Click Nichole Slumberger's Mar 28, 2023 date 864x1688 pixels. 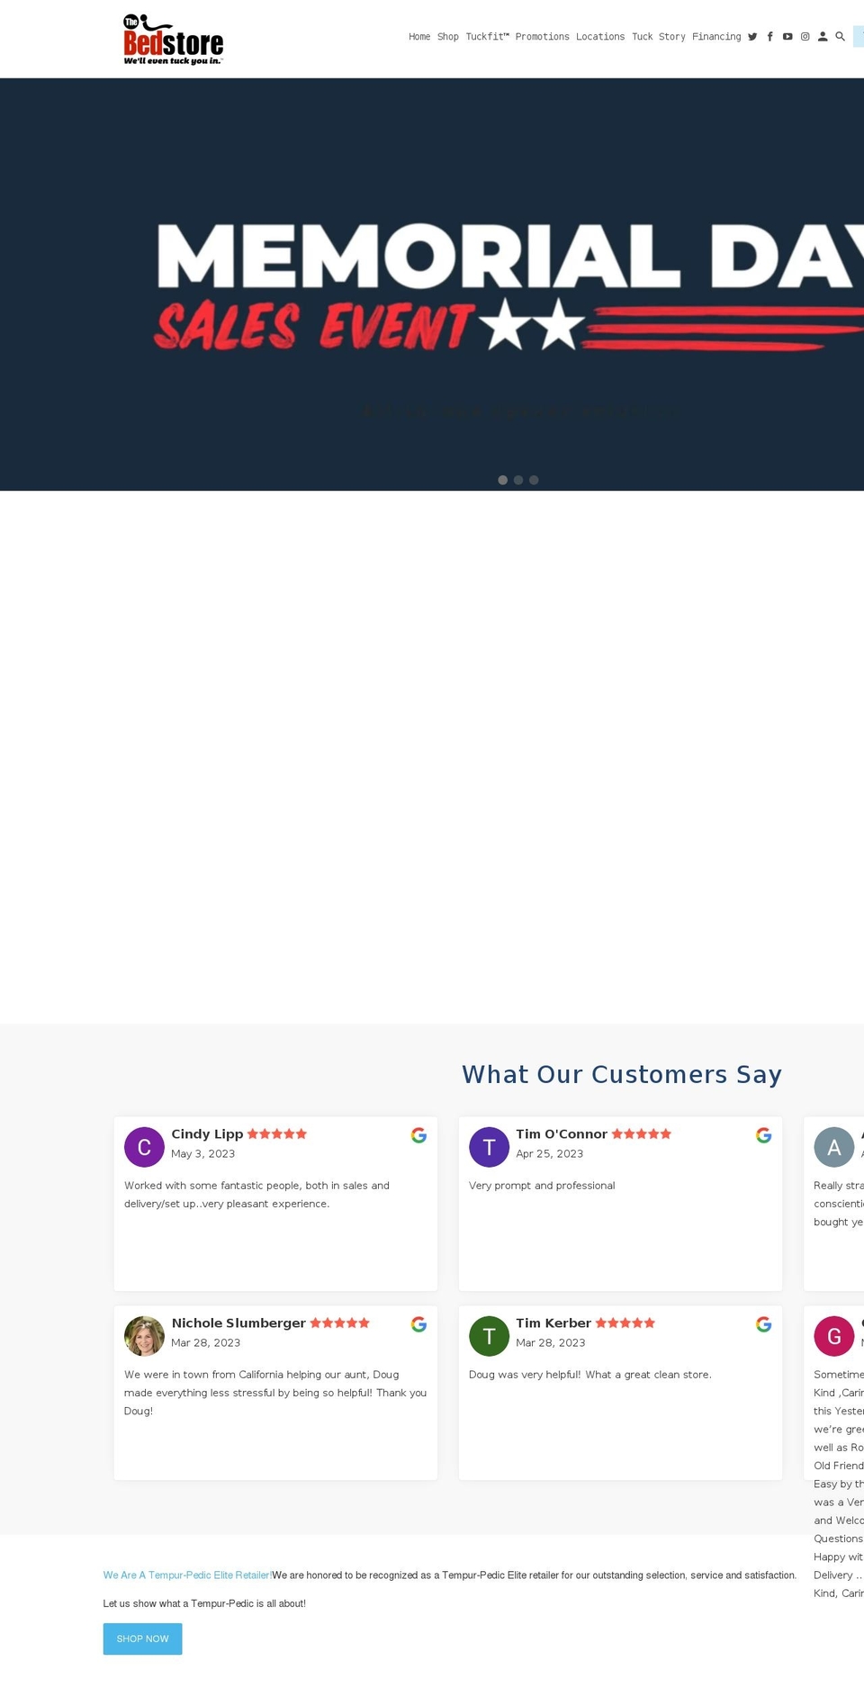(x=206, y=1343)
